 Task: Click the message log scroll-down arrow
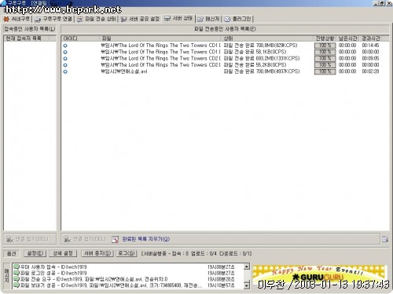coord(247,285)
